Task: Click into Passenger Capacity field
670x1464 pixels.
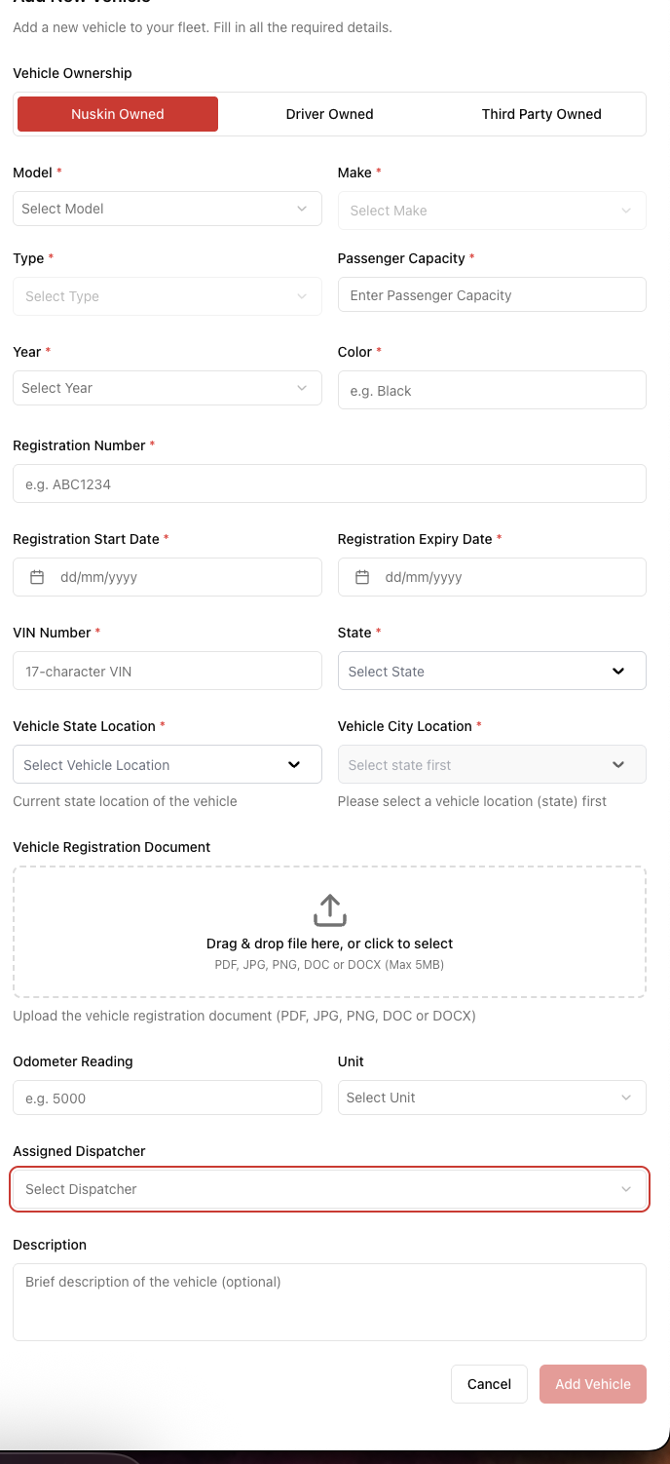Action: [491, 295]
